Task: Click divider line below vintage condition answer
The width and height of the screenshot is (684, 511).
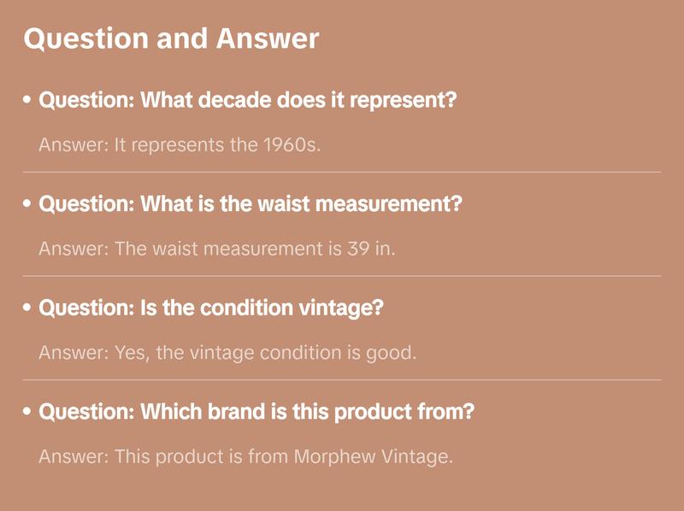Action: [x=342, y=379]
